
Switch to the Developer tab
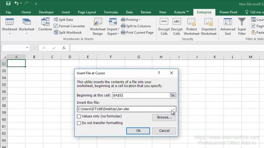click(46, 12)
